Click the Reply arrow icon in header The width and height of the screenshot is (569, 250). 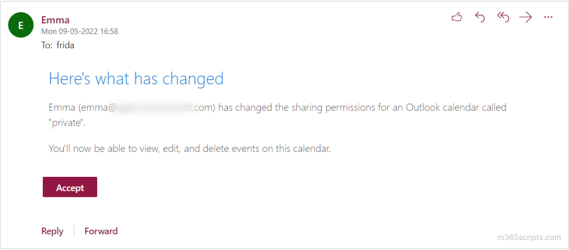(480, 18)
